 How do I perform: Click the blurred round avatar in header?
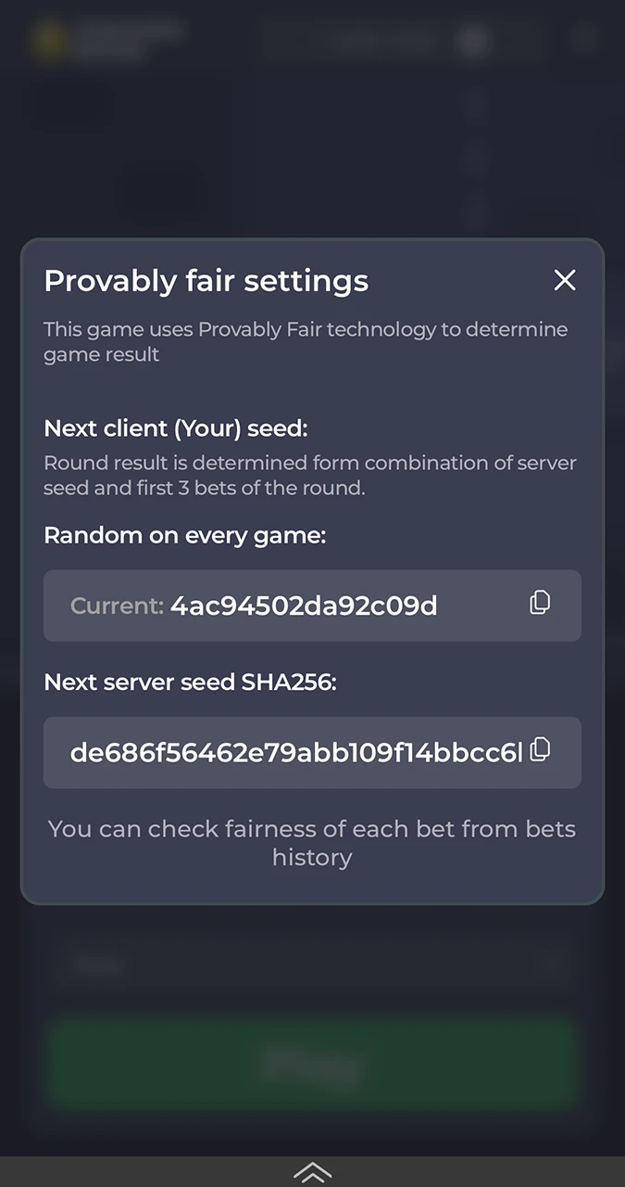[x=474, y=41]
